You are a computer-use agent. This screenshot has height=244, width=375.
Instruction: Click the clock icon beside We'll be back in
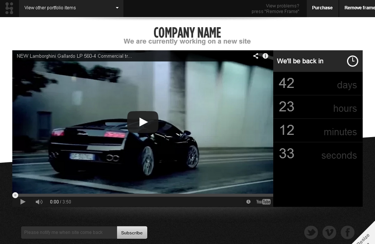click(352, 61)
